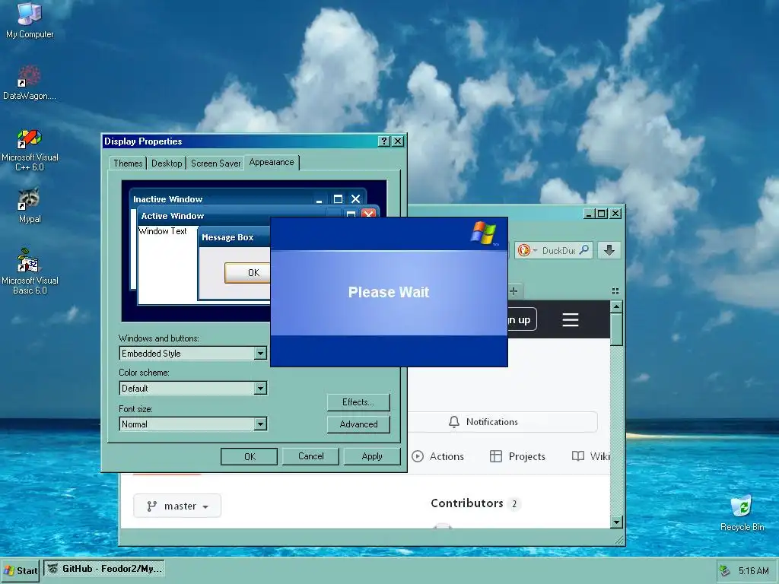Click the system tray network icon
The image size is (779, 584).
pos(725,571)
